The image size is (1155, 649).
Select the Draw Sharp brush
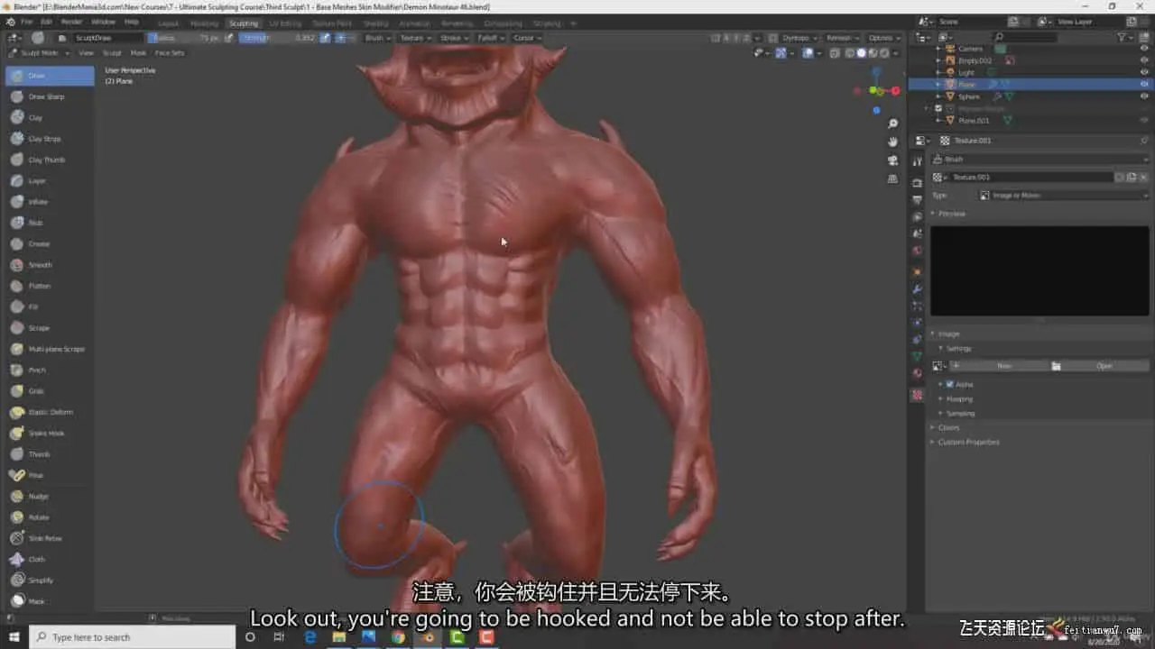coord(50,96)
